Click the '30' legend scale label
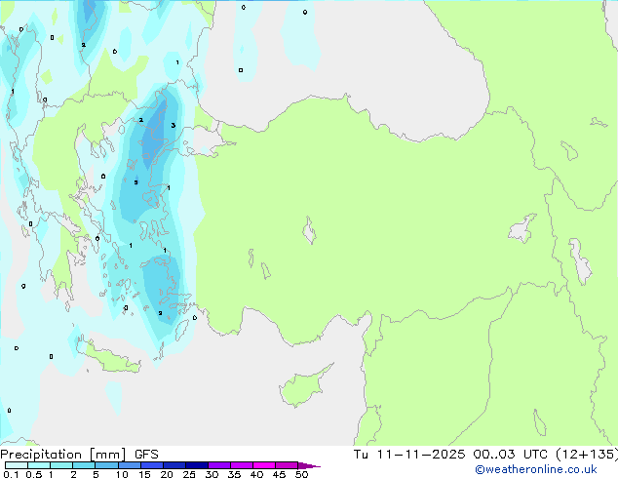Image resolution: width=618 pixels, height=478 pixels. tap(212, 474)
